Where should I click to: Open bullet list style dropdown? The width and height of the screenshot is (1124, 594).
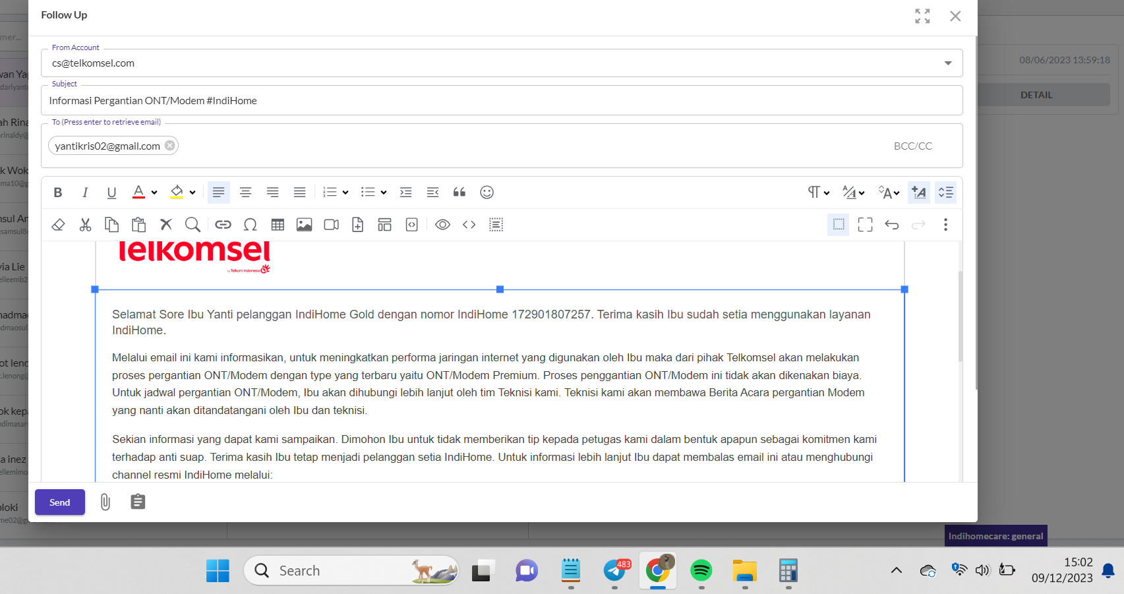tap(384, 193)
